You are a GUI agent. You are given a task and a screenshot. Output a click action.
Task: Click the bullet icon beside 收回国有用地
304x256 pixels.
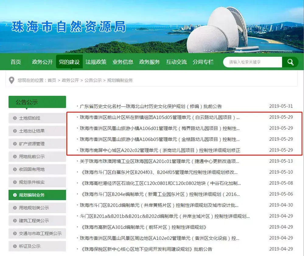pos(15,169)
